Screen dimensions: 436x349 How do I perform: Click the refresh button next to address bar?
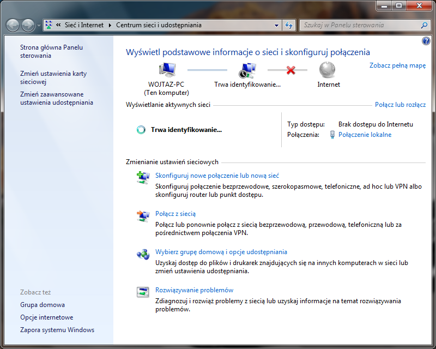point(289,25)
